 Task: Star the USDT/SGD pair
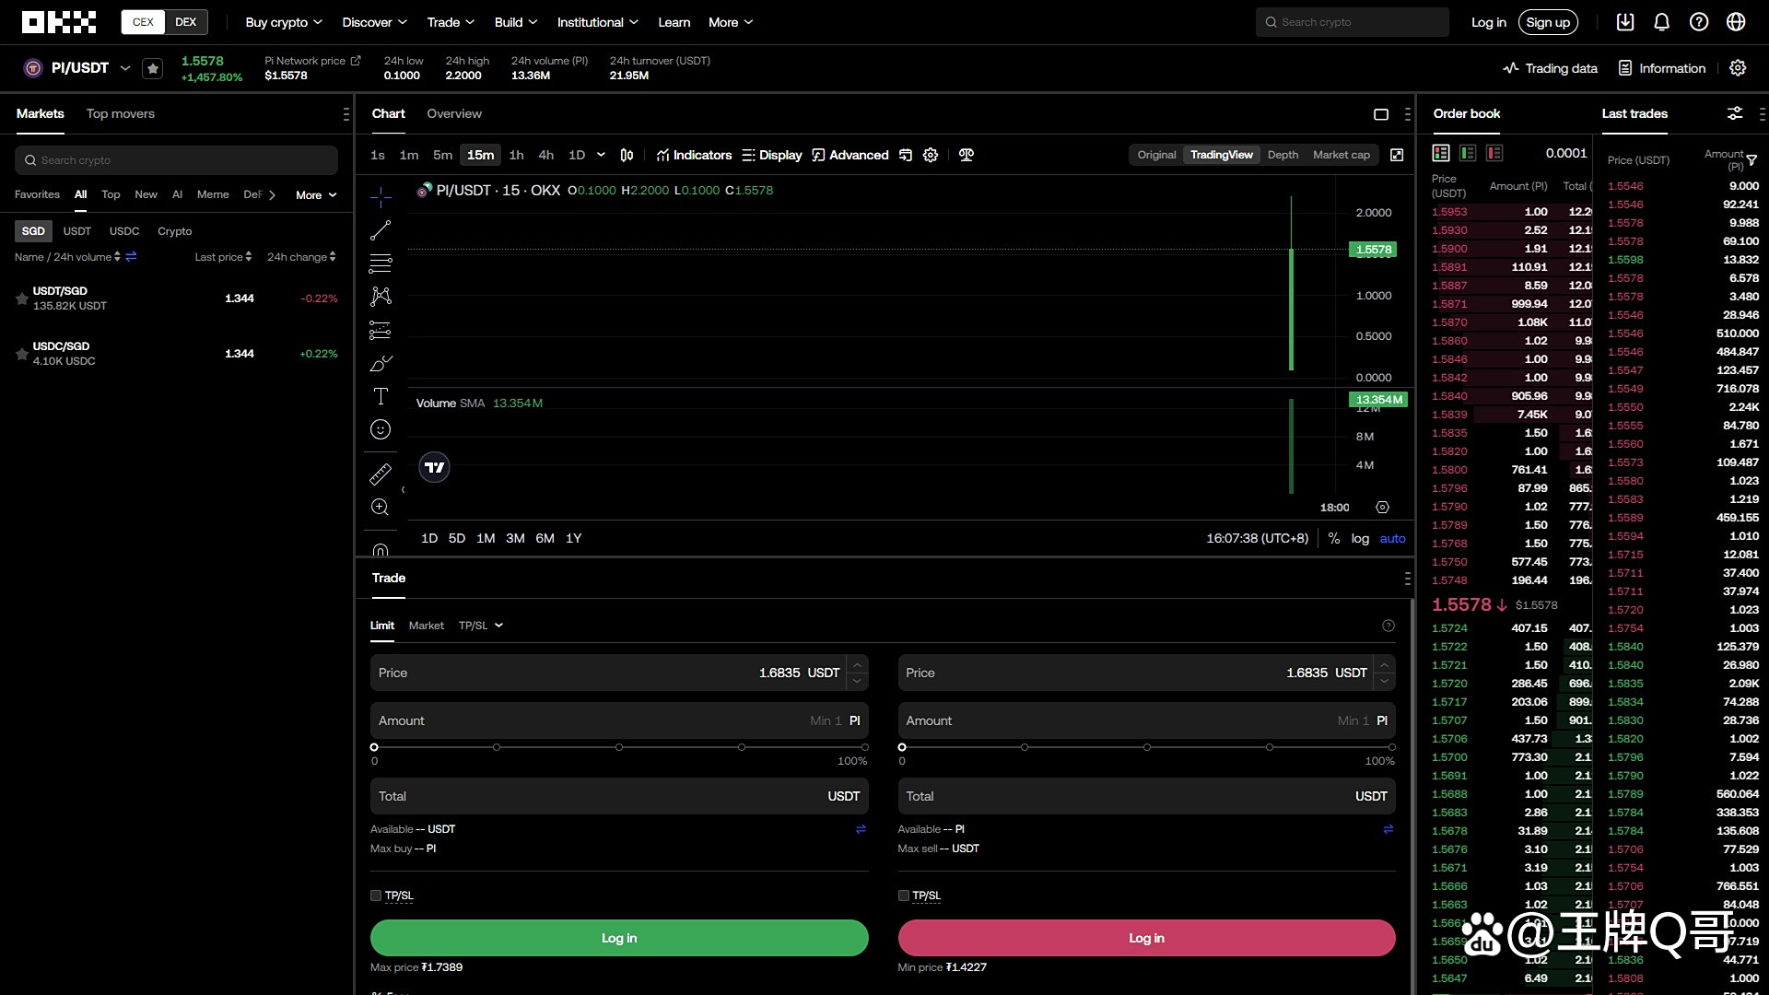pos(21,298)
